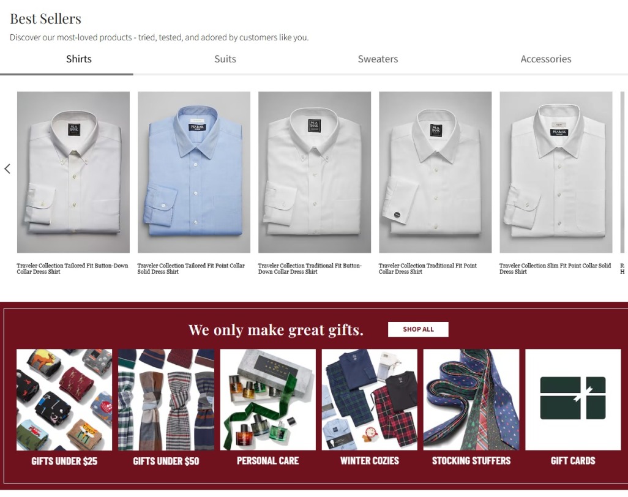Open Traveler Collection Tailored Fit Point Collar link
Image resolution: width=628 pixels, height=497 pixels.
pos(190,269)
